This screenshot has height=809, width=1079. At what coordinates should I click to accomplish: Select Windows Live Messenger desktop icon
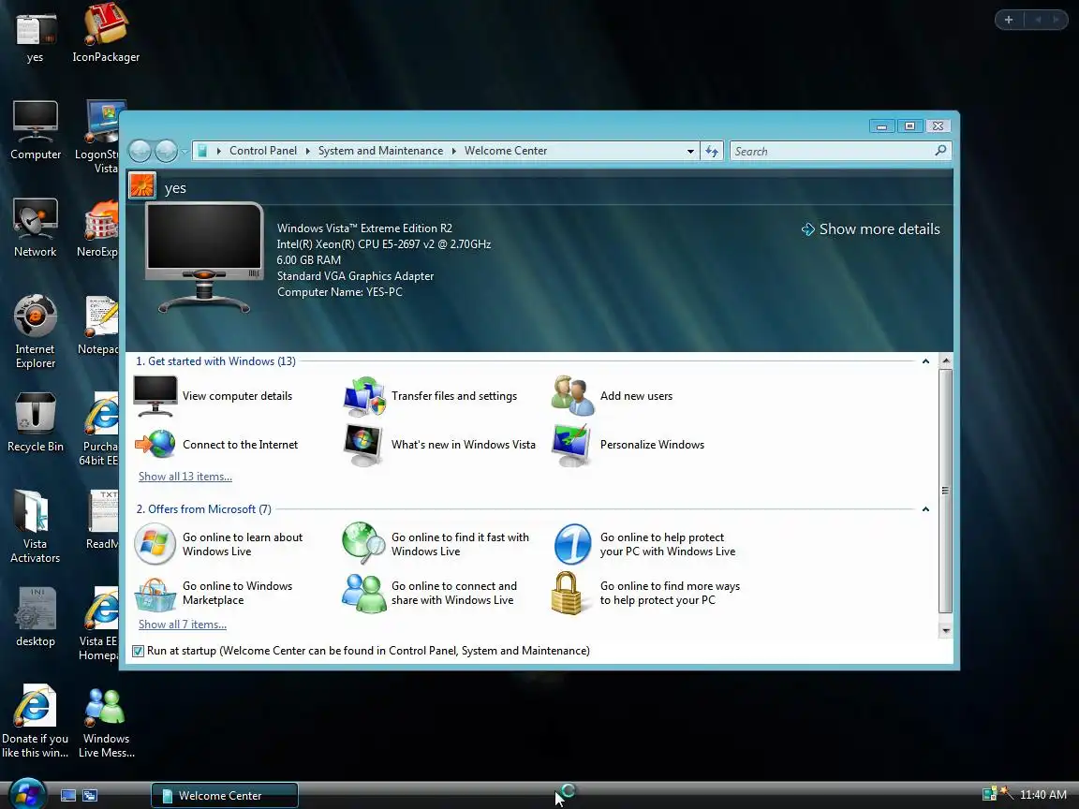[106, 722]
